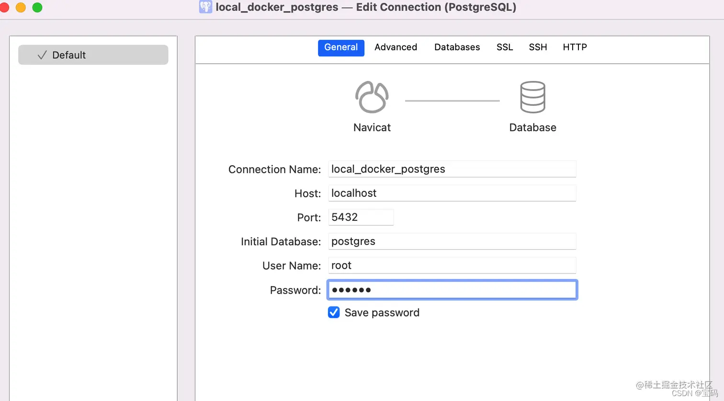
Task: Click the green zoom button in window corner
Action: click(37, 7)
